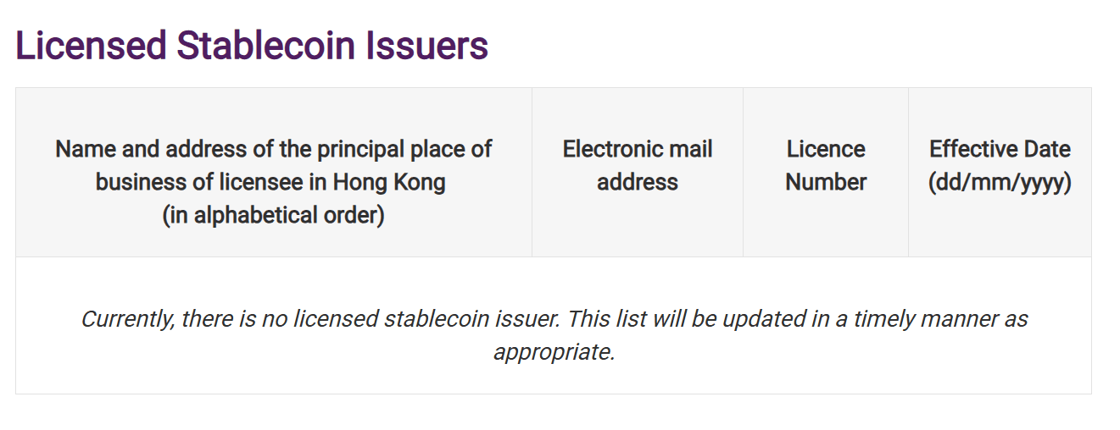Click the "Licensed Stablecoin Issuers" page heading

252,46
